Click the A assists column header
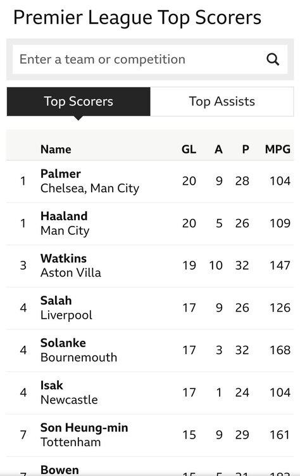300x476 pixels. (218, 149)
